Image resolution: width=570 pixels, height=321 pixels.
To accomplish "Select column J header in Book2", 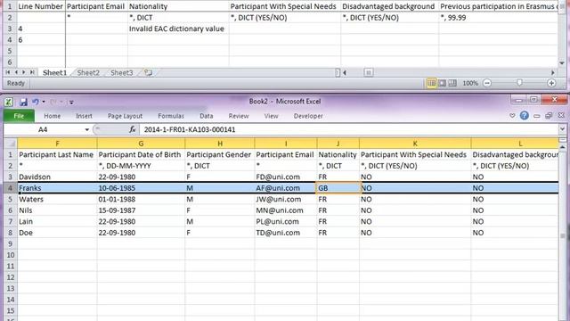I will pos(338,144).
